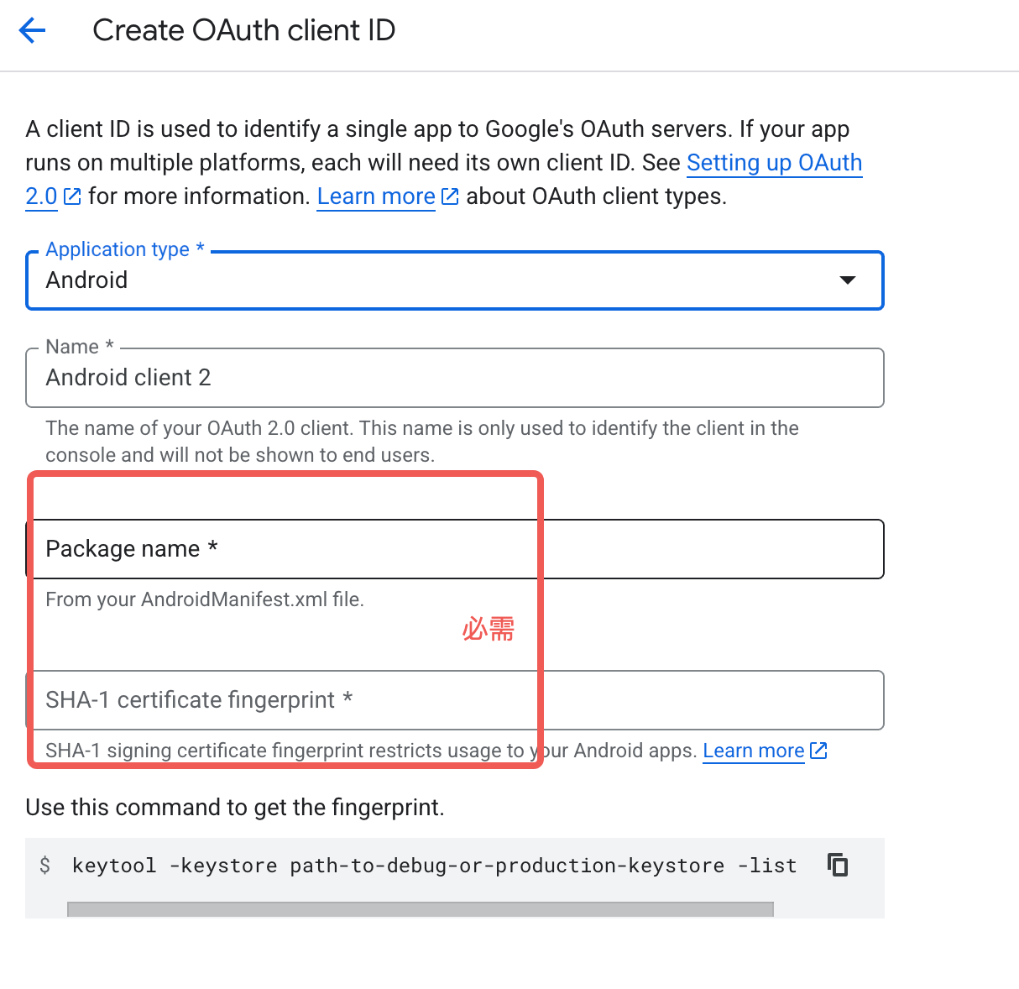The width and height of the screenshot is (1019, 989).
Task: Click external-link icon next to "2.0"
Action: [73, 196]
